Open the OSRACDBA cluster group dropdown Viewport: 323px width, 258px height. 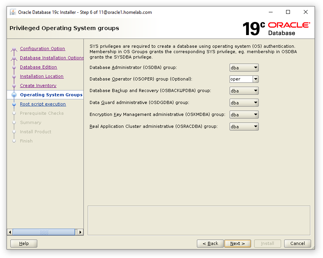click(244, 127)
